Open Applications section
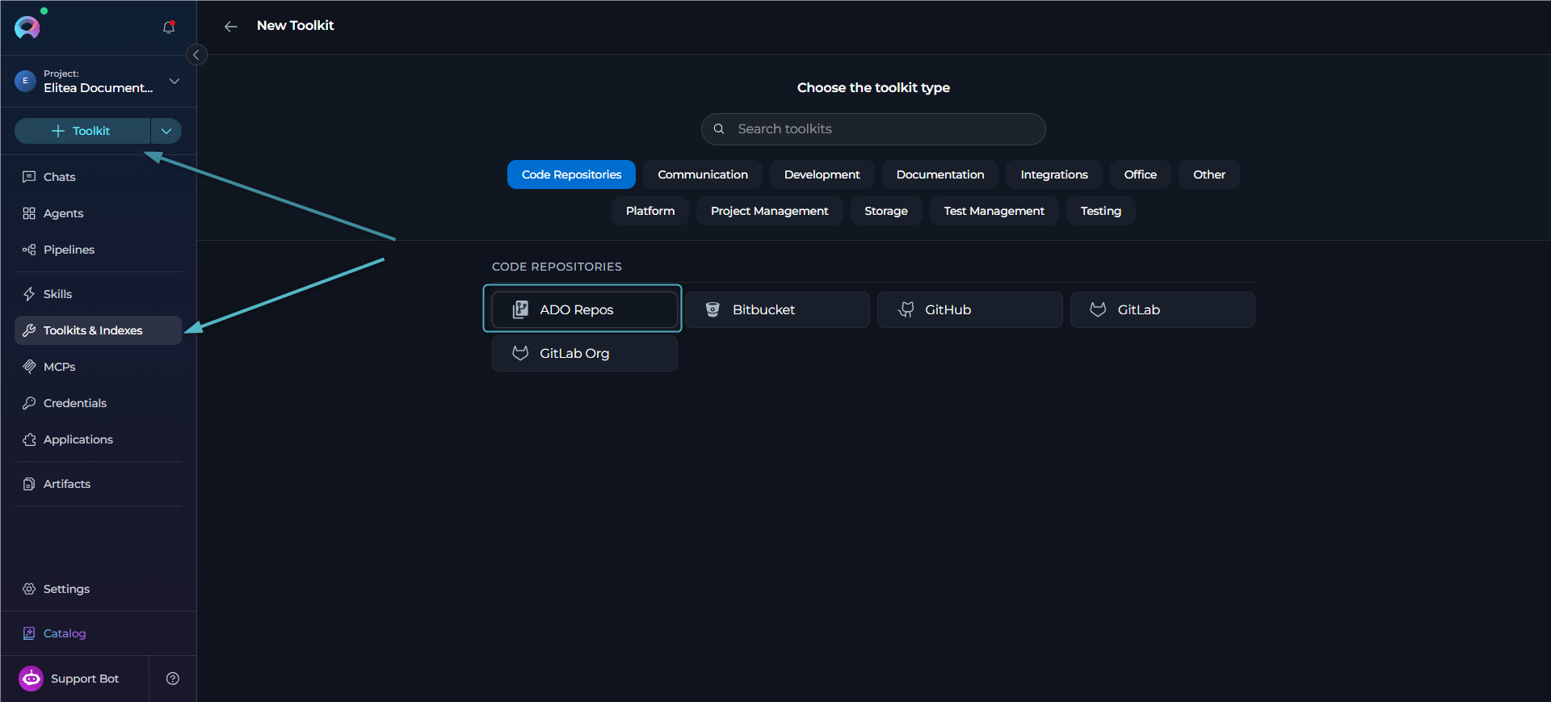Viewport: 1551px width, 702px height. pos(98,439)
